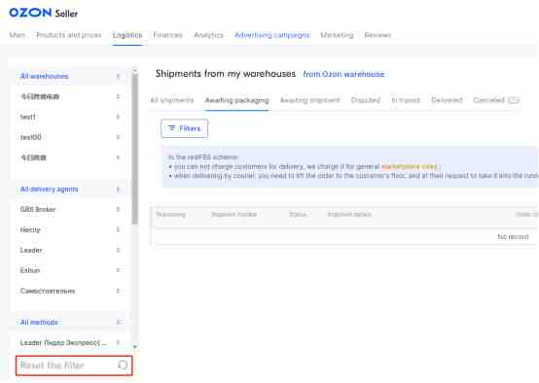The image size is (539, 383).
Task: Open the Delivered tab
Action: pos(447,100)
